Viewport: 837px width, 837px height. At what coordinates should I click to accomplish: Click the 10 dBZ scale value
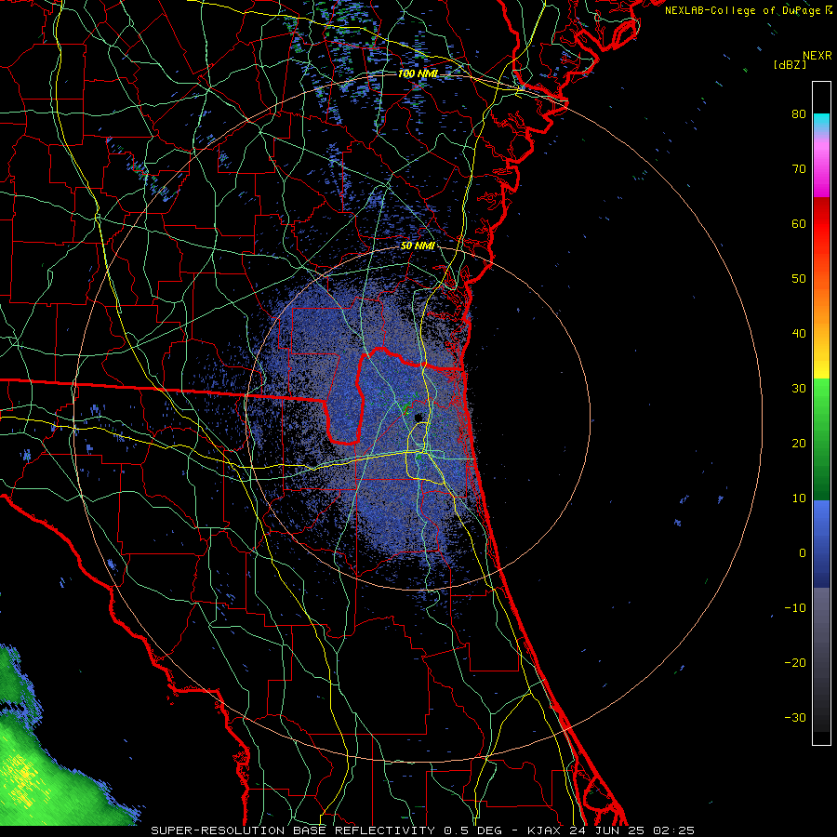point(799,498)
